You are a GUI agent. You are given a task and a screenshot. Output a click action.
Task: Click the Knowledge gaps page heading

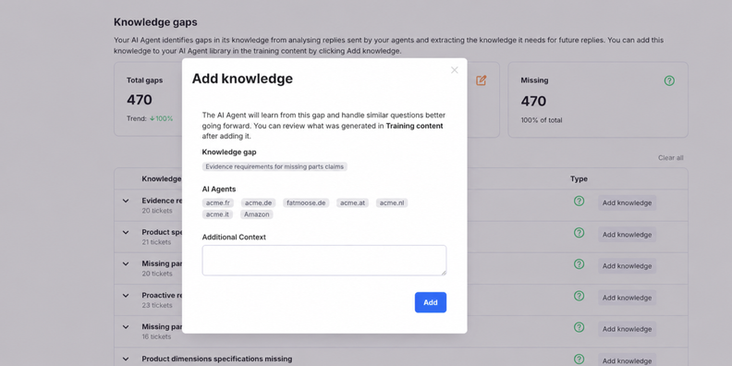pyautogui.click(x=155, y=22)
